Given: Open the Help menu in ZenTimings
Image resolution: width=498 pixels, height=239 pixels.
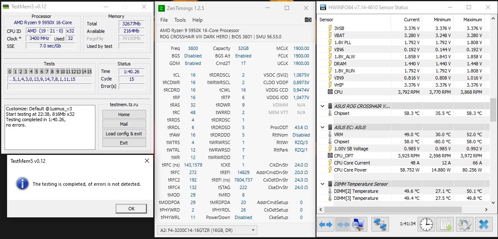Looking at the screenshot, I should 197,20.
